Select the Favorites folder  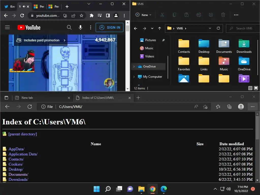pyautogui.click(x=184, y=64)
